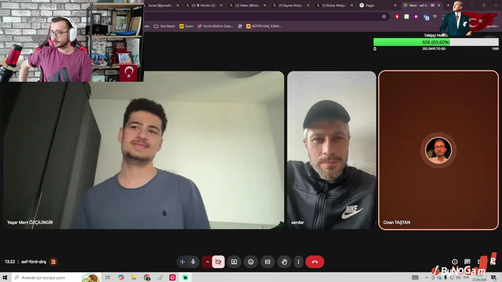The width and height of the screenshot is (502, 282).
Task: Open the Windows Start menu
Action: tap(5, 278)
